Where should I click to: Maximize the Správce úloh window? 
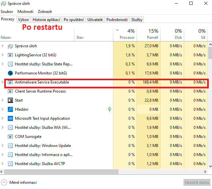191,3
